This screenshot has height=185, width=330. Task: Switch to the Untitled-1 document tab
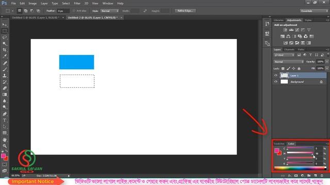(36, 17)
